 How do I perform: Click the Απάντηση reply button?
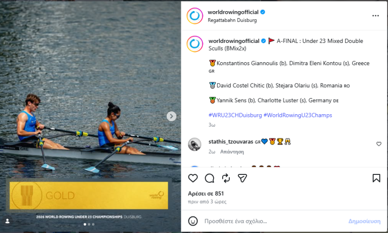click(x=232, y=152)
